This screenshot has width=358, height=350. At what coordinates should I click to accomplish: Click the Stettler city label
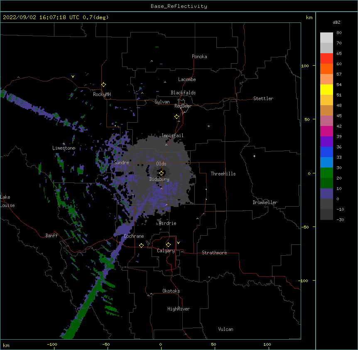click(263, 99)
